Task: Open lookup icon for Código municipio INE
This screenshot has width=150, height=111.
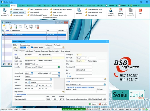Action: 59,73
